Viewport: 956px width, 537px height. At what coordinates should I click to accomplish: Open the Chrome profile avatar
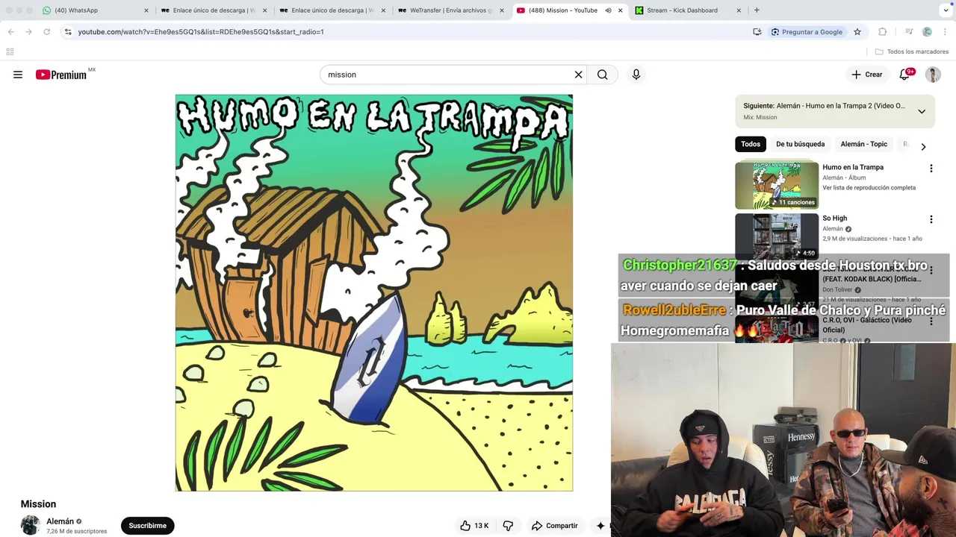tap(927, 31)
